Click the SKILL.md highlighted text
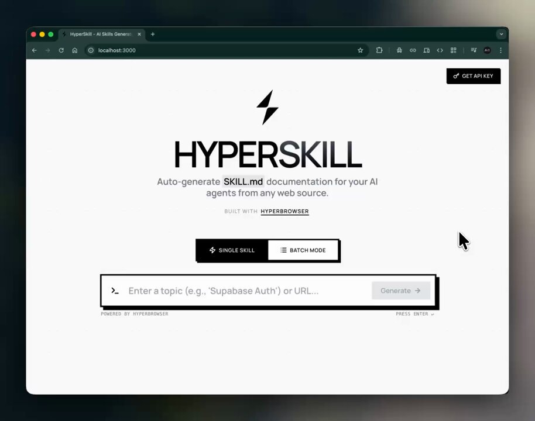The width and height of the screenshot is (535, 421). [244, 182]
